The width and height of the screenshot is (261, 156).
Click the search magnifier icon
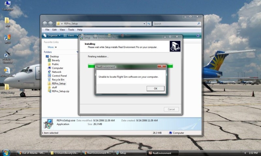pos(199,23)
